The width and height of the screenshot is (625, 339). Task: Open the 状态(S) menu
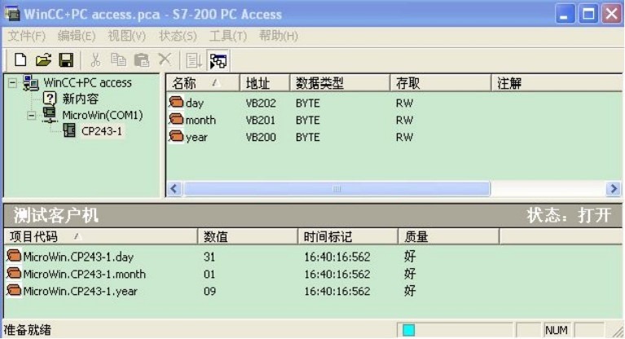point(178,36)
